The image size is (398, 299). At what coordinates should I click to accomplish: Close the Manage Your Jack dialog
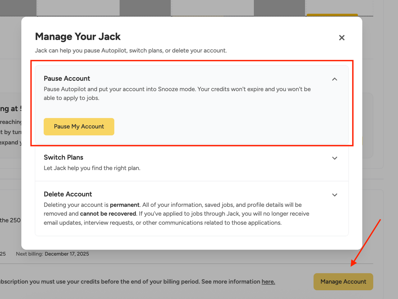pyautogui.click(x=342, y=38)
